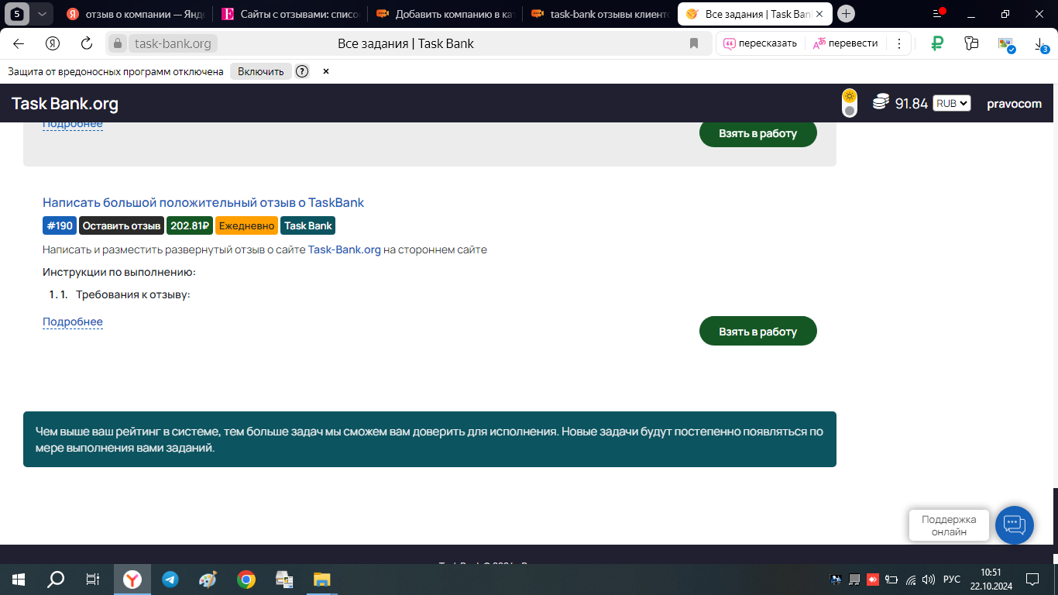1058x595 pixels.
Task: Click the Yandex Browser taskbar icon
Action: (132, 579)
